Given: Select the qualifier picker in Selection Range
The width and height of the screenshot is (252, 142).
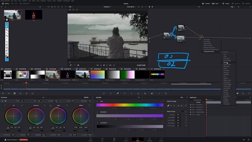Looking at the screenshot, I should (x=168, y=106).
